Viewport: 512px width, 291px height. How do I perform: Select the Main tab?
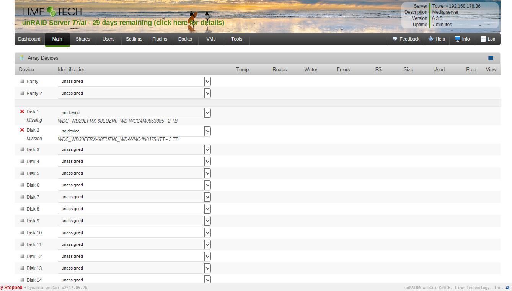click(x=57, y=39)
